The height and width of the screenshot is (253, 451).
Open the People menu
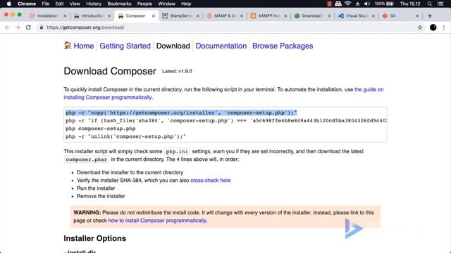(144, 4)
